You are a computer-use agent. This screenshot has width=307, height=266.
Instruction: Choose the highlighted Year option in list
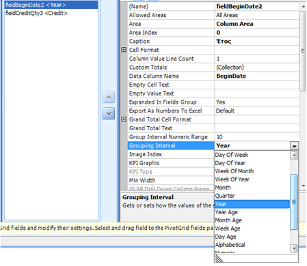[252, 204]
